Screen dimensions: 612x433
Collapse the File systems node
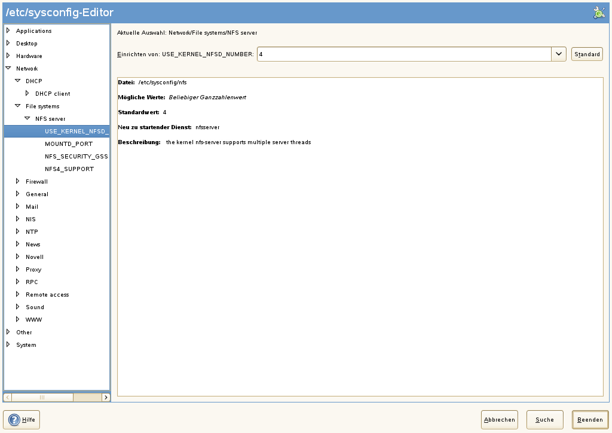tap(17, 106)
